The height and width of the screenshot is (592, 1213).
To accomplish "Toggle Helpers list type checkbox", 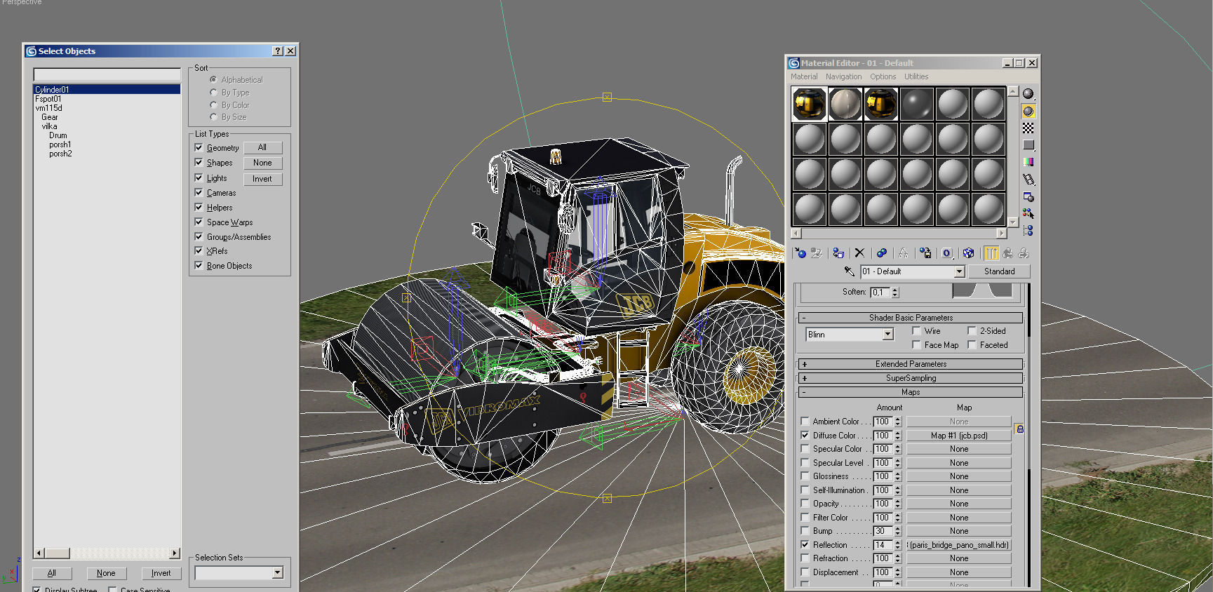I will [199, 207].
